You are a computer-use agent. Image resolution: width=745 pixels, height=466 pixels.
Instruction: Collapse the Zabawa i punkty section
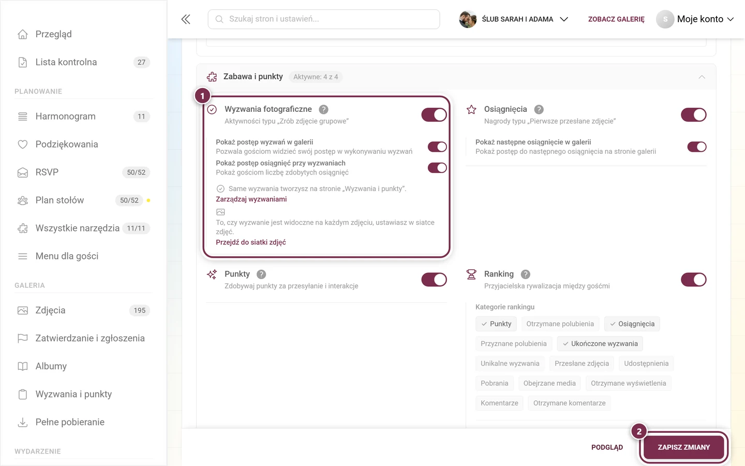point(702,77)
